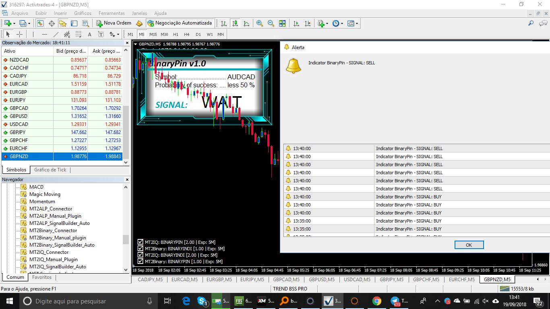Switch to Gráfico de Tick tab

click(x=50, y=170)
